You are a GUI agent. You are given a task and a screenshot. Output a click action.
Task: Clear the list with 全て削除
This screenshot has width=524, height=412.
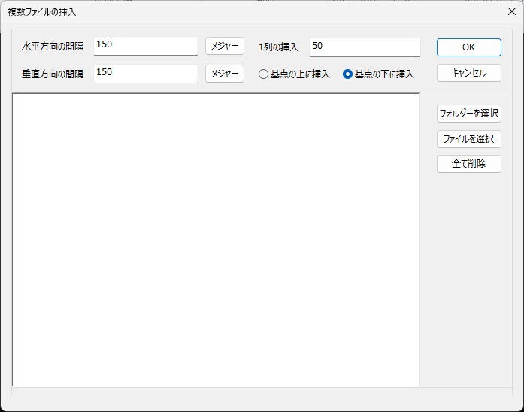(468, 164)
